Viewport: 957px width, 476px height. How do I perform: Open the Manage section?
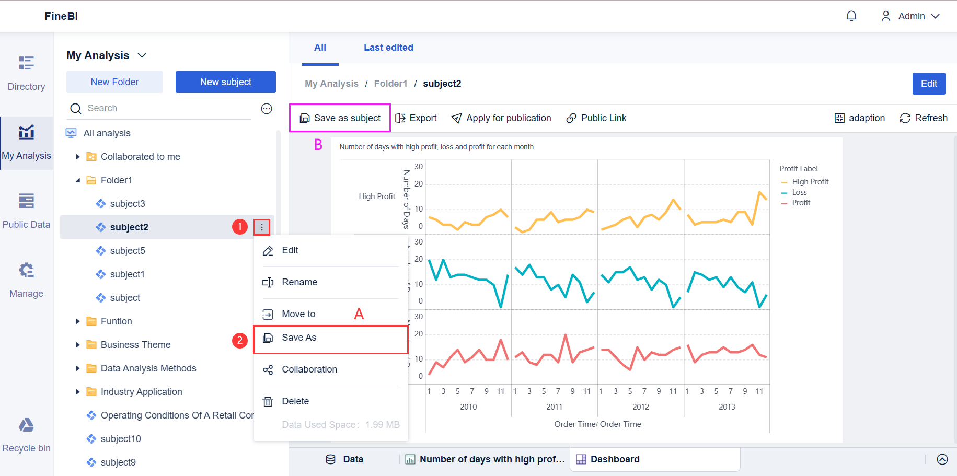(x=26, y=280)
